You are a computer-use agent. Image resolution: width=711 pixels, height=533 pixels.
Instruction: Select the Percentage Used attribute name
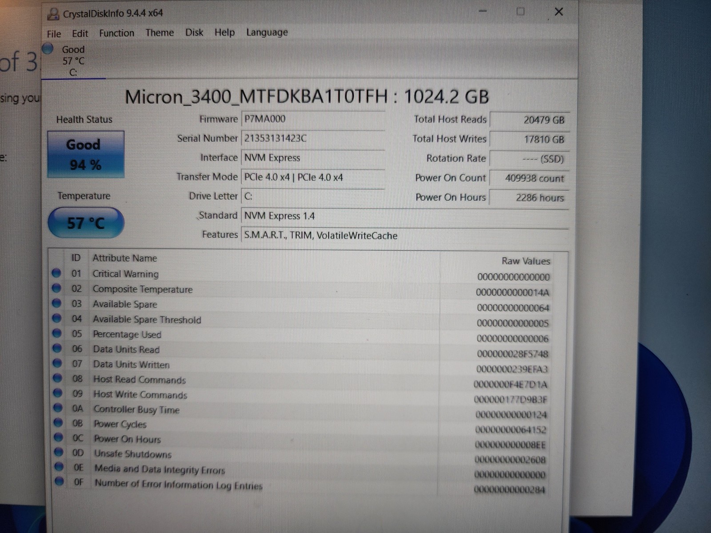(127, 334)
